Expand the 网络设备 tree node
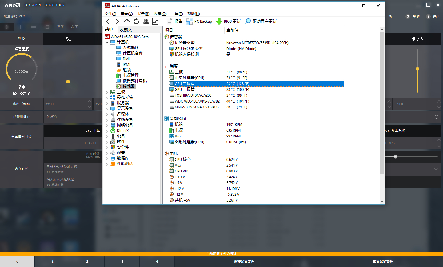This screenshot has width=443, height=267. pyautogui.click(x=107, y=125)
